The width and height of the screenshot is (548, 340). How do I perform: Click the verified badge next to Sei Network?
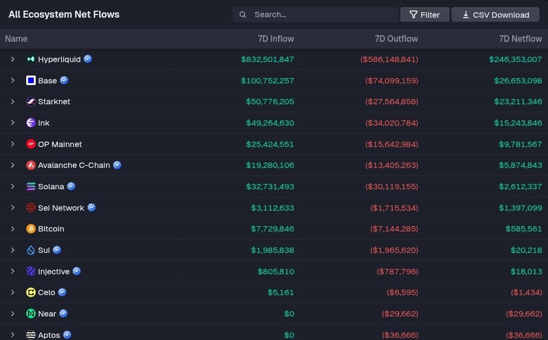tap(92, 207)
